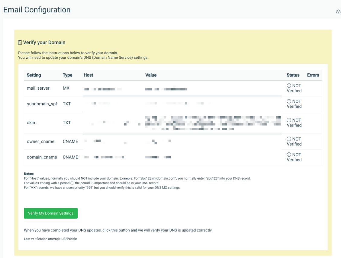Click the Status column header
Viewport: 341px width, 258px height.
pyautogui.click(x=293, y=75)
